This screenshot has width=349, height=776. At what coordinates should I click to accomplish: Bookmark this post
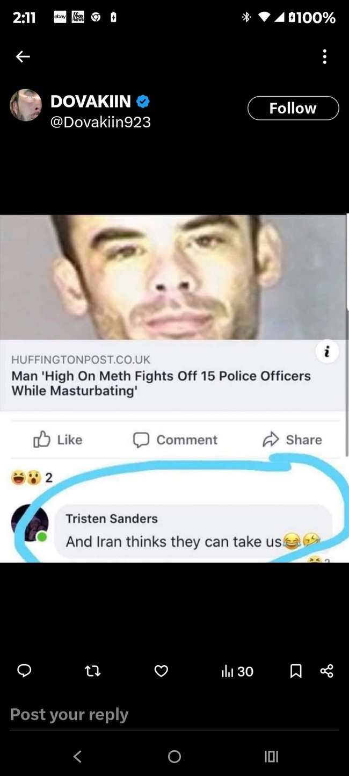(x=296, y=671)
